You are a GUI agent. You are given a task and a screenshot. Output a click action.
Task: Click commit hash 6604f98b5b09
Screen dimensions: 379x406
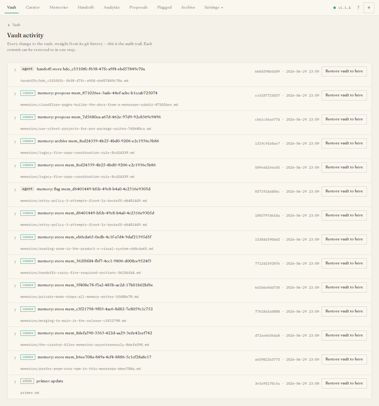pyautogui.click(x=267, y=72)
